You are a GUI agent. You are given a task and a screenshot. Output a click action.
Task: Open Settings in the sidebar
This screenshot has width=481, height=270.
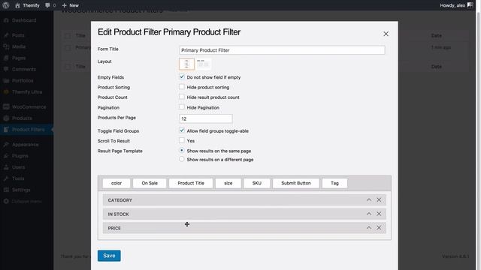tap(21, 190)
